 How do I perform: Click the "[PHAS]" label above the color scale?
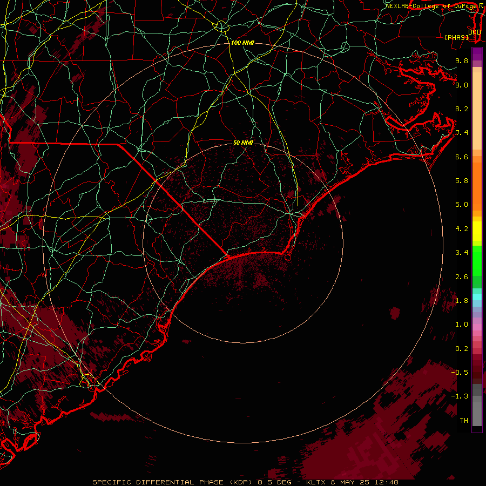[456, 38]
